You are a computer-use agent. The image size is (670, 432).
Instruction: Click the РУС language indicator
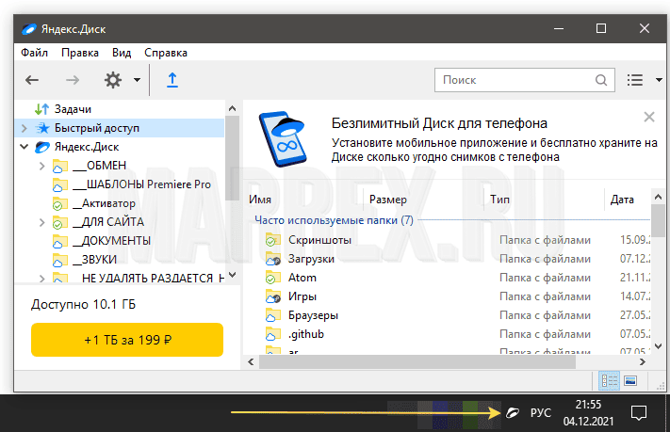tap(541, 413)
